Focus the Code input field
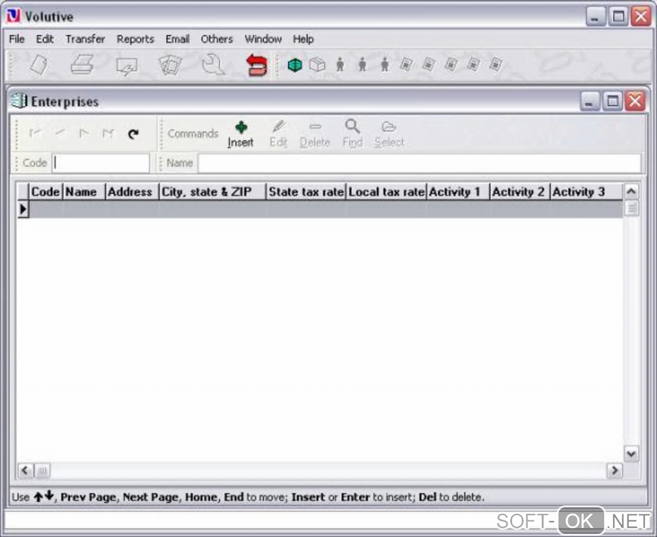The width and height of the screenshot is (657, 537). click(101, 162)
